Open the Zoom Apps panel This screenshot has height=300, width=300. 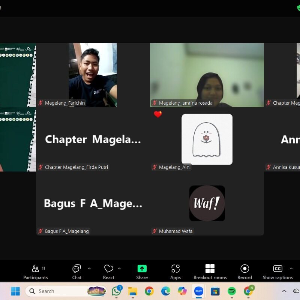[x=175, y=271]
